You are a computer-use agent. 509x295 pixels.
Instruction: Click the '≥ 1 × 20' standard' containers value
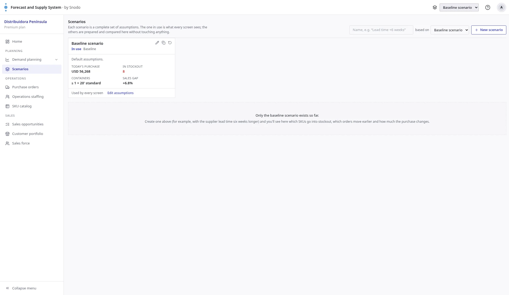(86, 83)
